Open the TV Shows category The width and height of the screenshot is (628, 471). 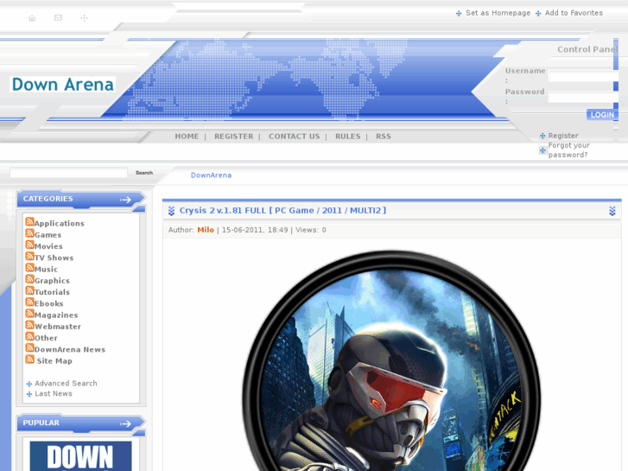[x=54, y=258]
